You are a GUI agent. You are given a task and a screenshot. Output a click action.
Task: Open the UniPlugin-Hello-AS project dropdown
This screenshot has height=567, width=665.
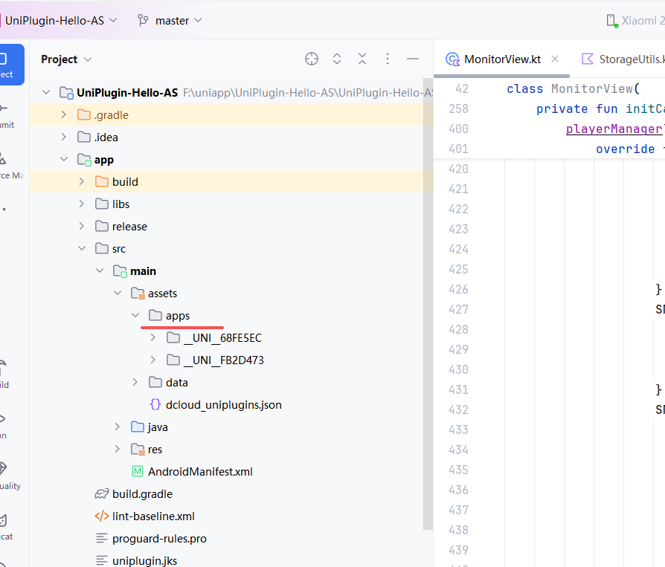[x=61, y=20]
